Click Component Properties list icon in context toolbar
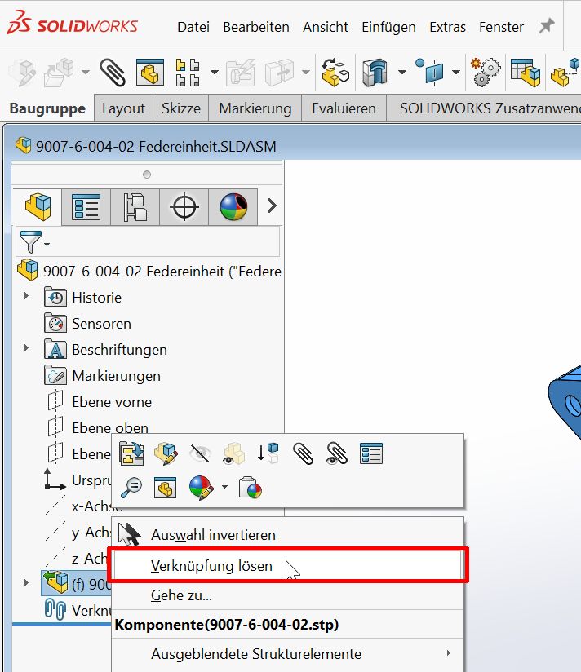Image resolution: width=581 pixels, height=672 pixels. pos(371,454)
